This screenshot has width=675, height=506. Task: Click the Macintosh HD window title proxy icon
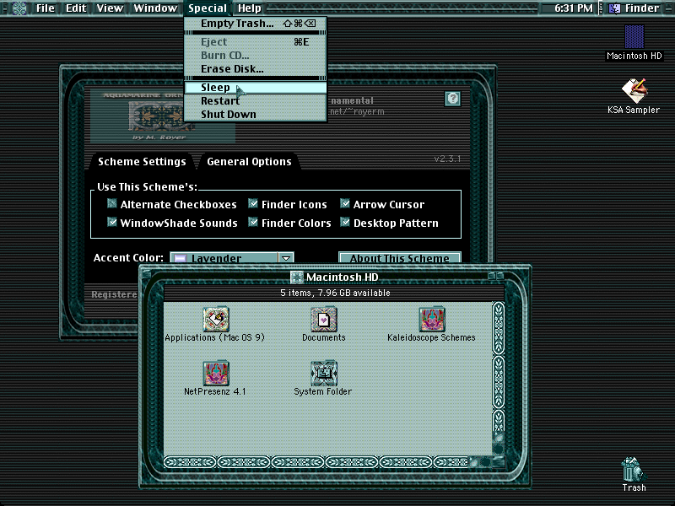[297, 277]
